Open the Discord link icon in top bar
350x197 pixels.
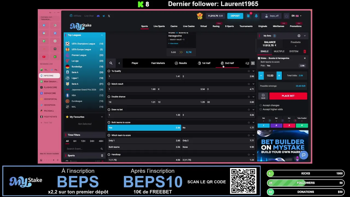click(98, 16)
